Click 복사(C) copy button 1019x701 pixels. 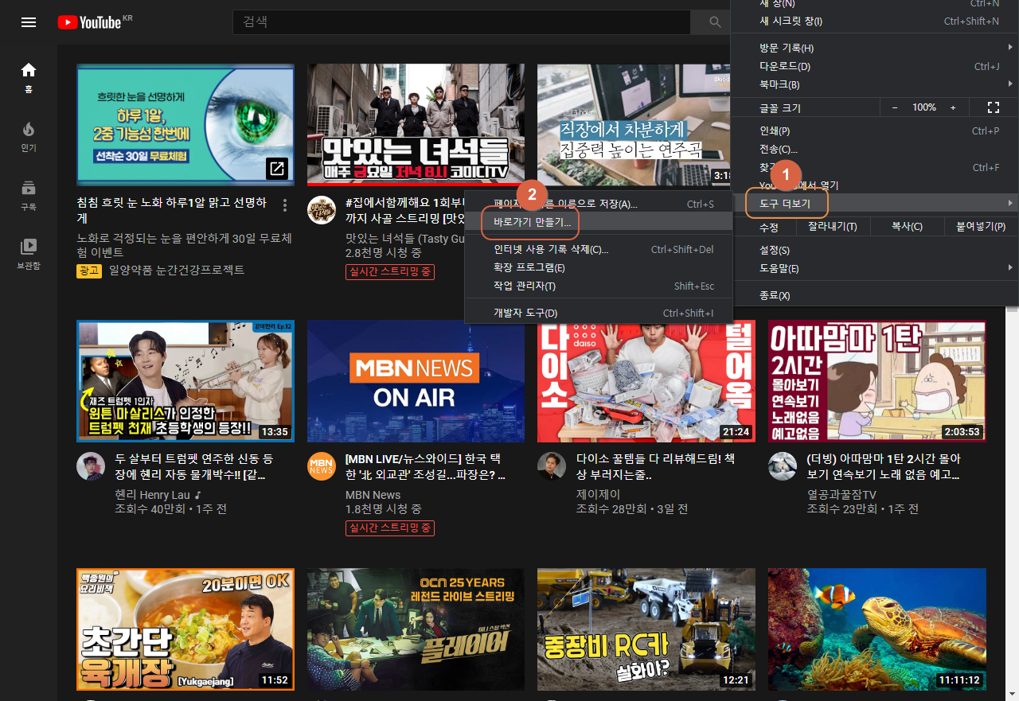point(906,227)
